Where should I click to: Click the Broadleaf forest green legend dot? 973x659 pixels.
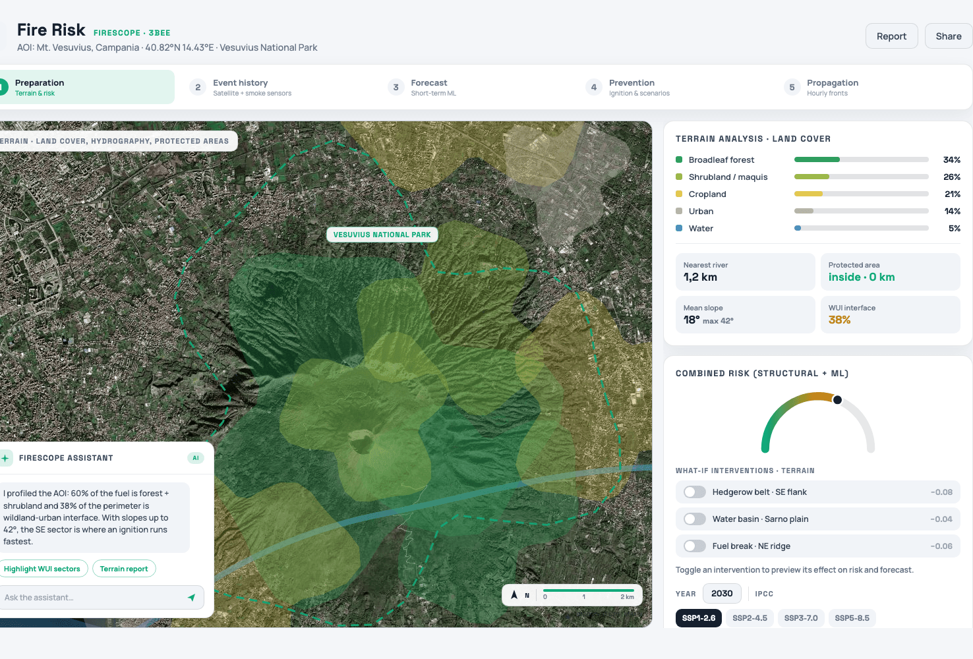point(679,159)
